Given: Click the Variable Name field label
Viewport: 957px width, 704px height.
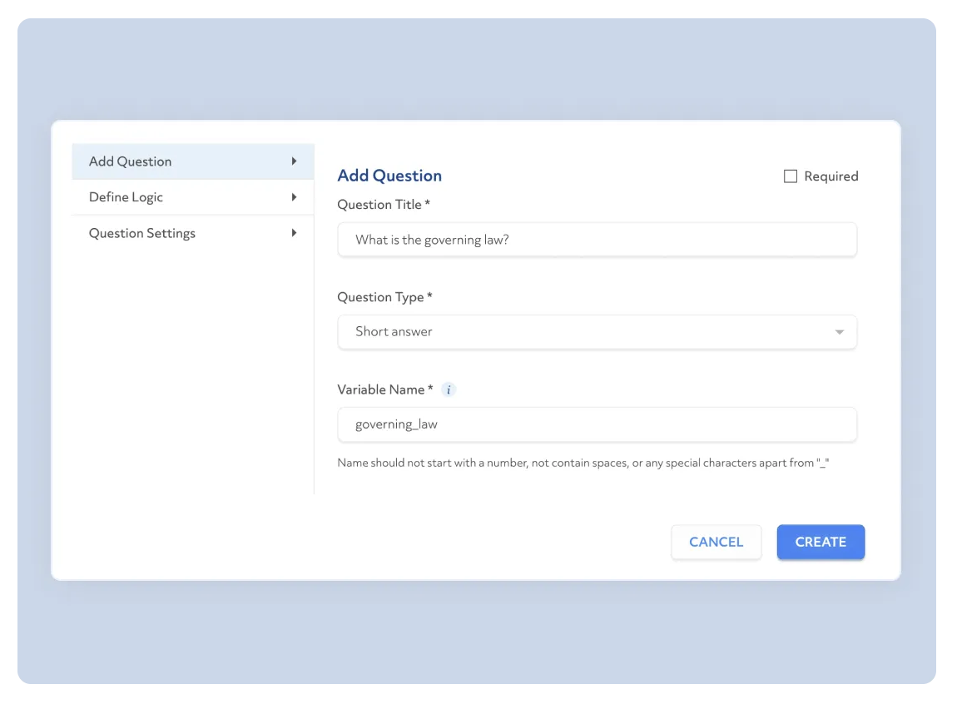Looking at the screenshot, I should point(384,389).
